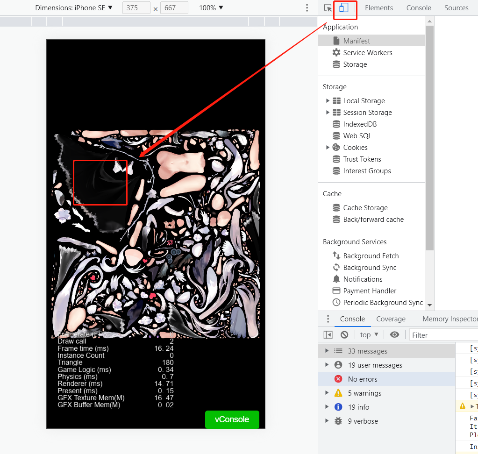Expand the Cookies tree item

[x=328, y=147]
